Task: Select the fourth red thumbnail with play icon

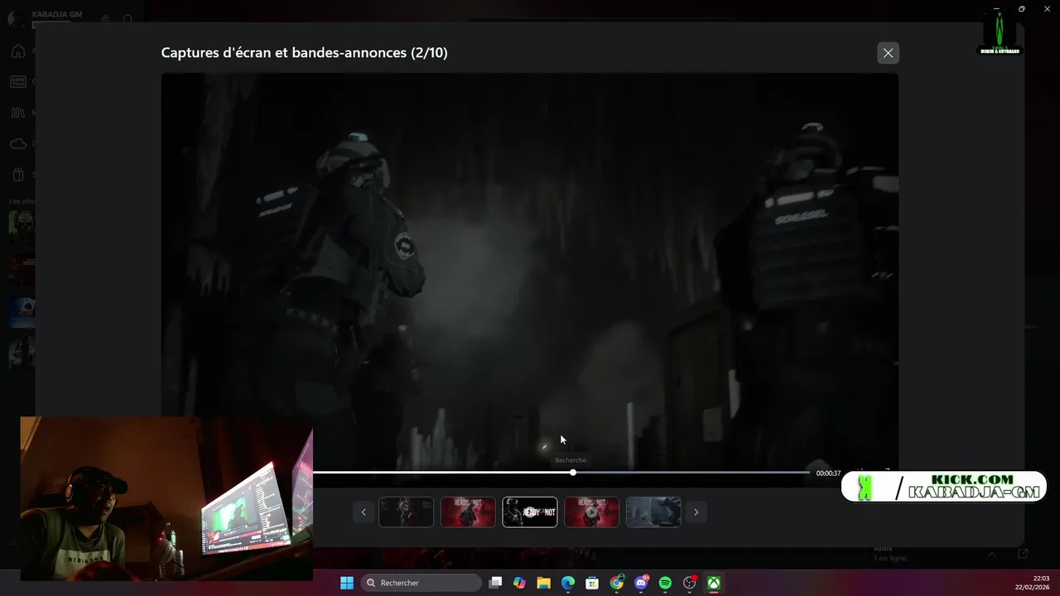Action: (591, 512)
